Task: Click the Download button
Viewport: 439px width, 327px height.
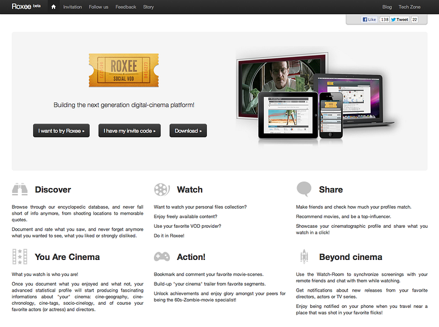Action: click(188, 131)
